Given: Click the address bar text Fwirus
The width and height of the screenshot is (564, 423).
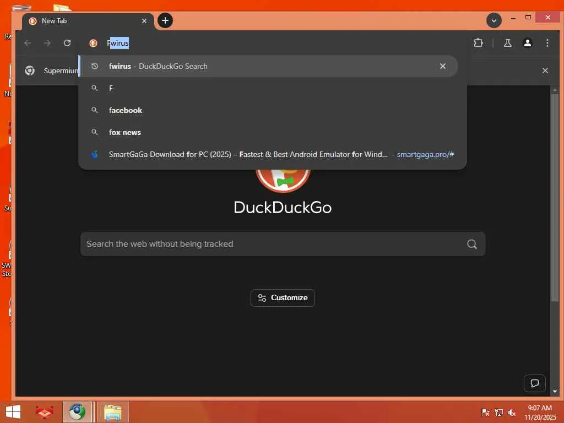Looking at the screenshot, I should [118, 43].
